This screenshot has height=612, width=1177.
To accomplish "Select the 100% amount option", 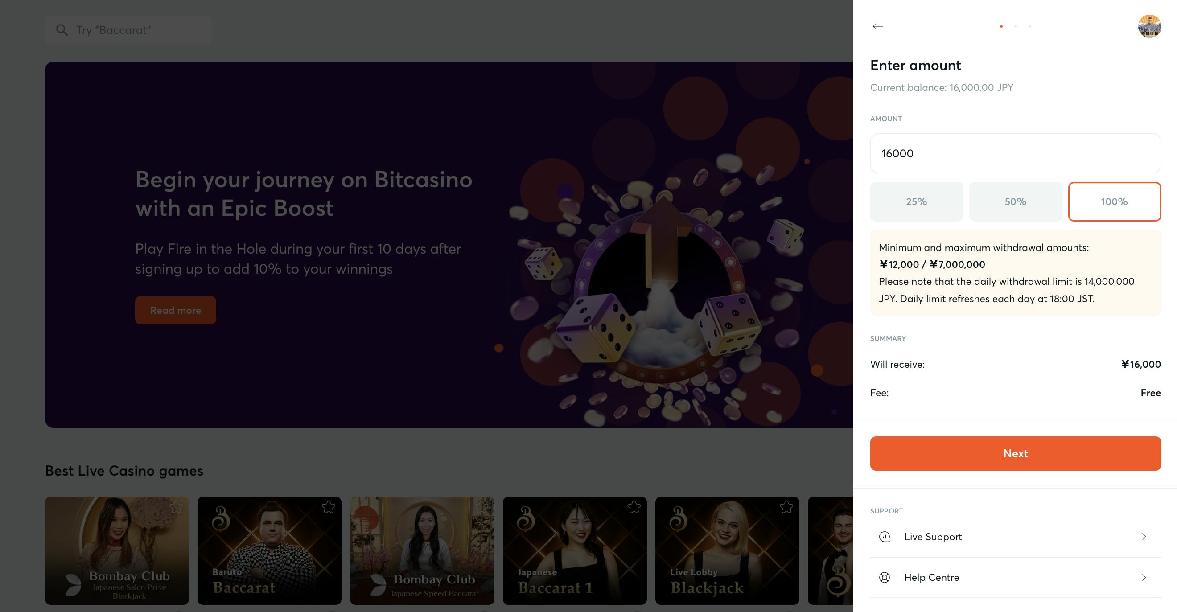I will (1114, 201).
